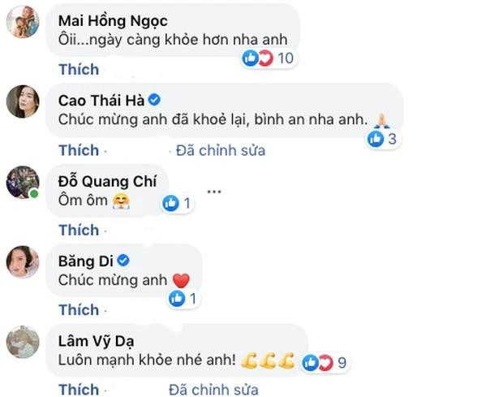503x397 pixels.
Task: Open Băng Di's profile via name
Action: coord(88,260)
